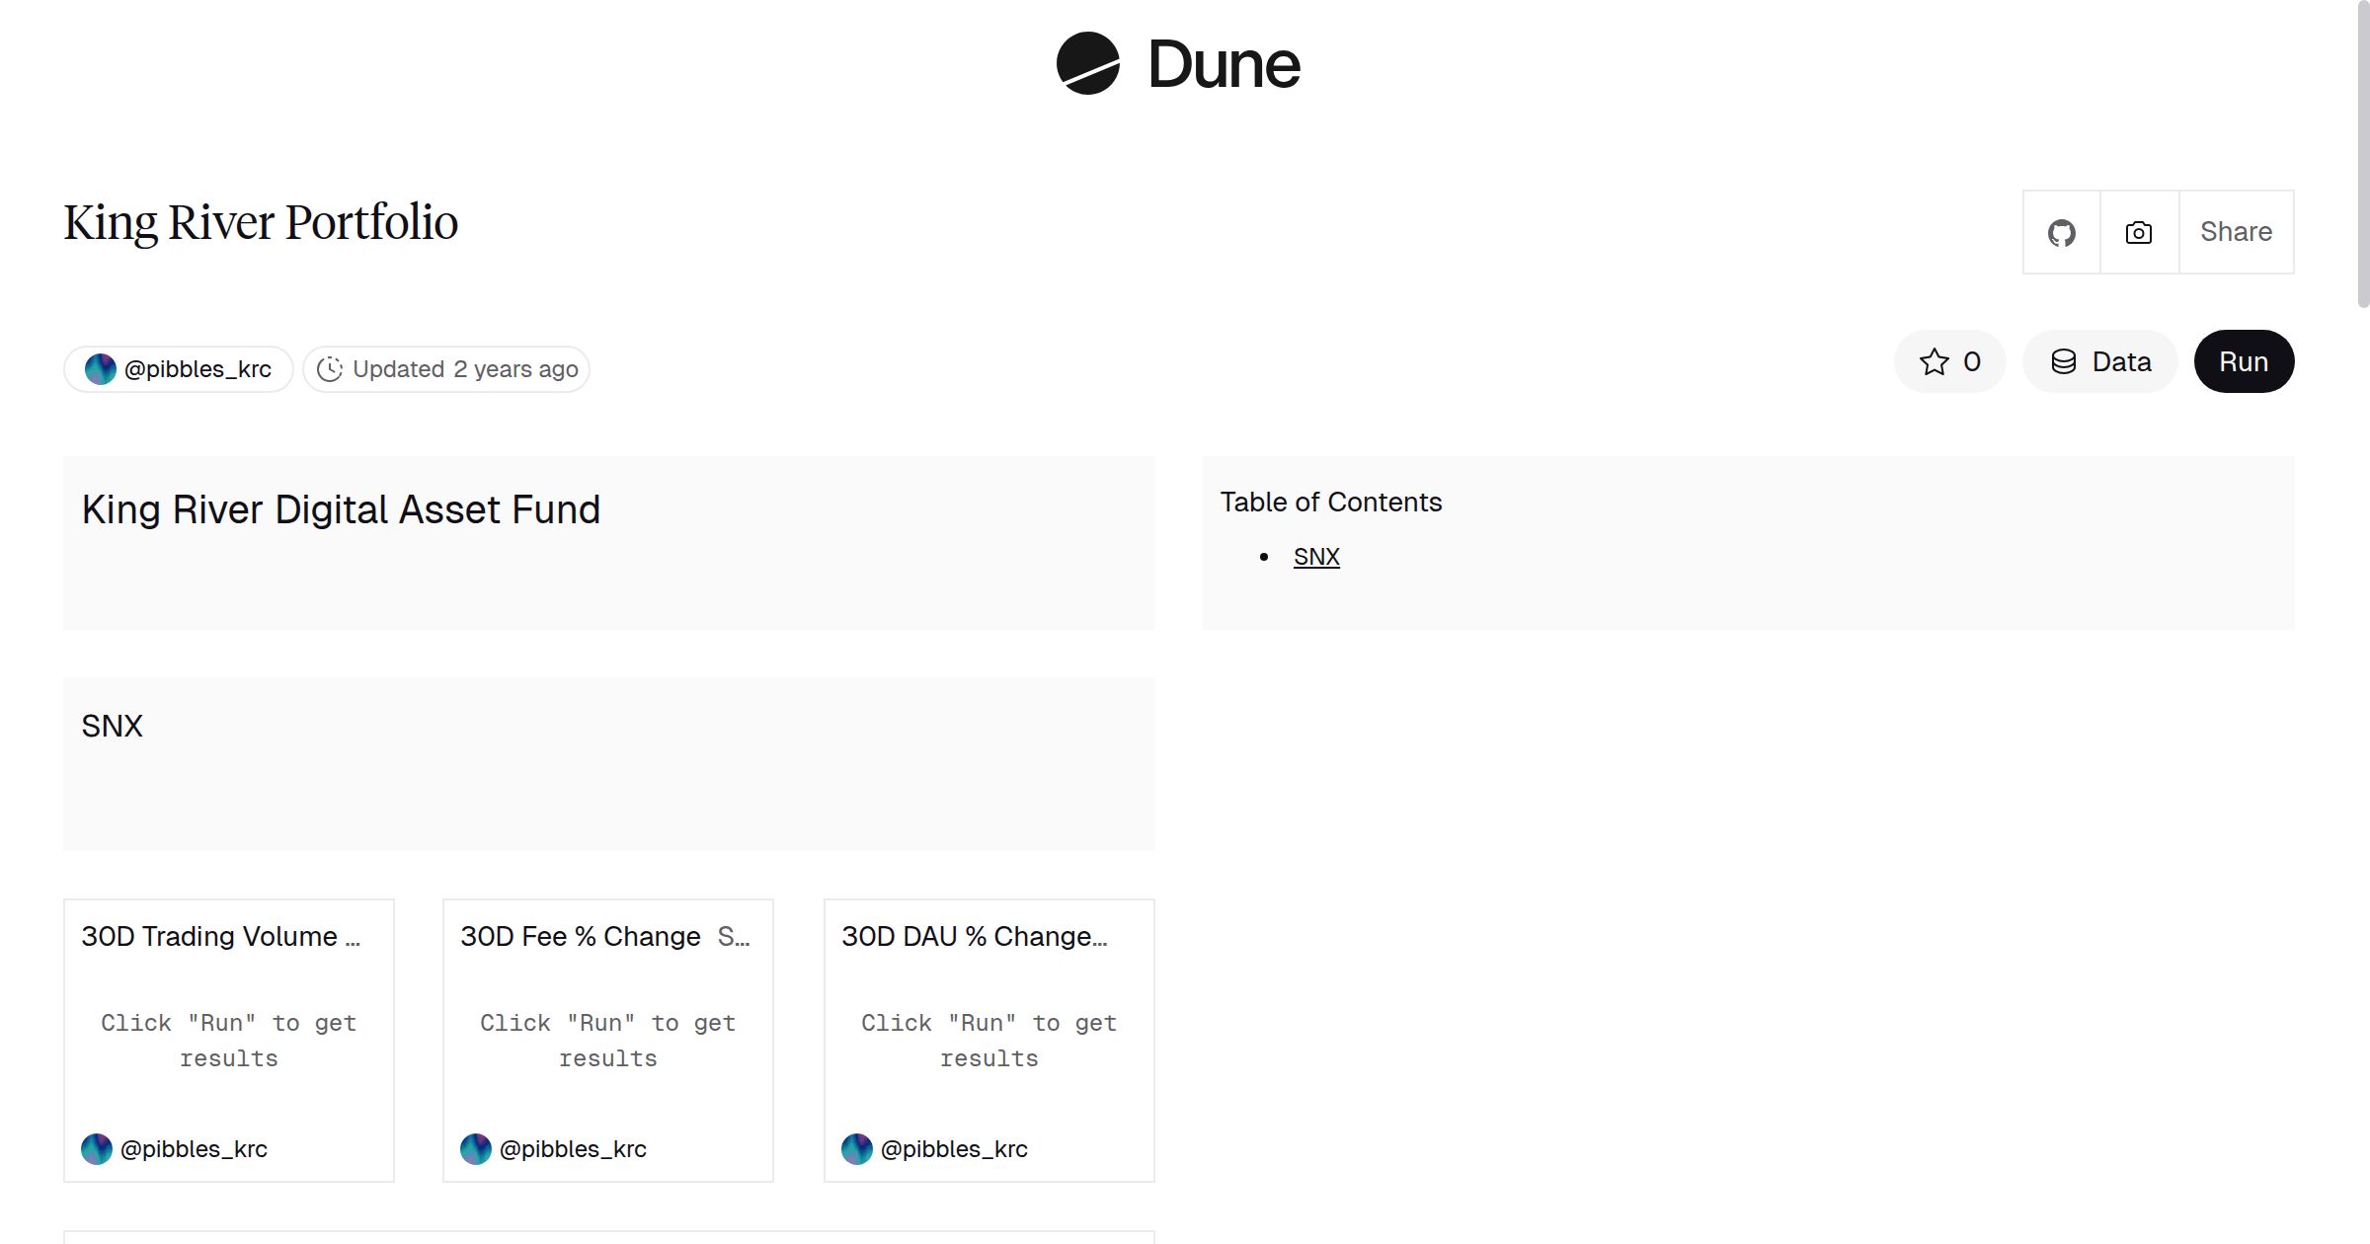The height and width of the screenshot is (1244, 2370).
Task: Click the page vertical scrollbar
Action: [2362, 158]
